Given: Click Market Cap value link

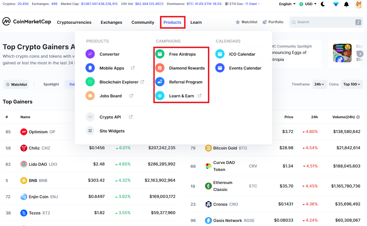Looking at the screenshot, I should tap(99, 4).
